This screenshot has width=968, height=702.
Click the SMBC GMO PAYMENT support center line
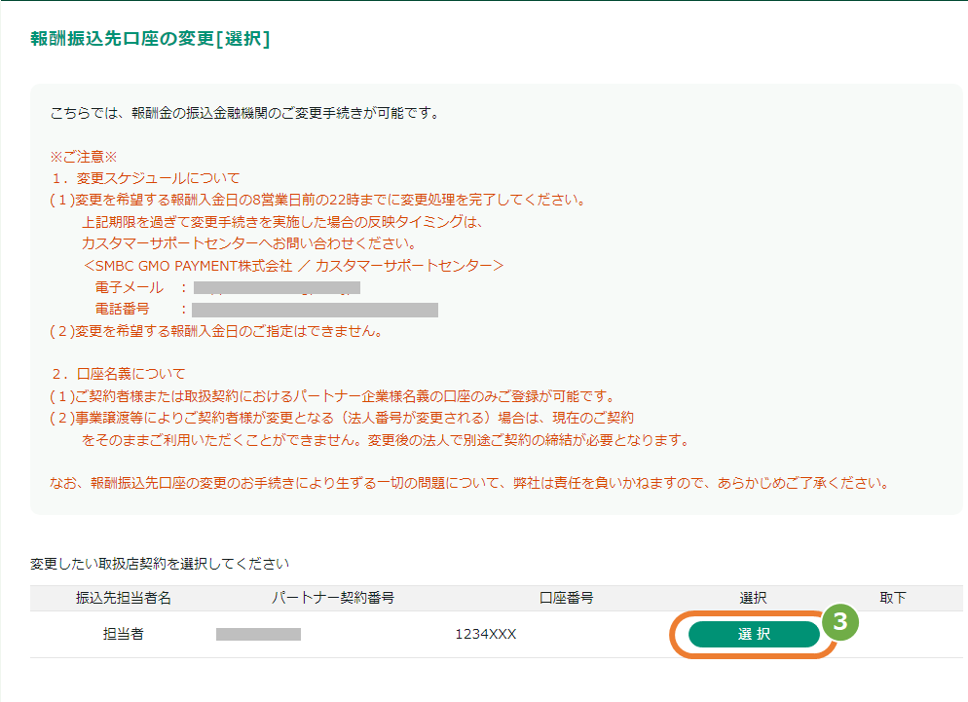[x=293, y=266]
